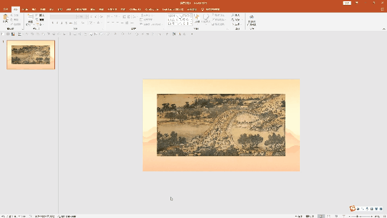Click the New Slide button
The image size is (387, 218).
pos(30,20)
